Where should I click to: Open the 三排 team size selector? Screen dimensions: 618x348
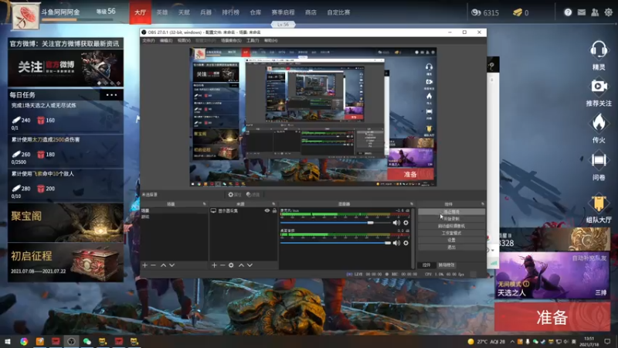[601, 292]
